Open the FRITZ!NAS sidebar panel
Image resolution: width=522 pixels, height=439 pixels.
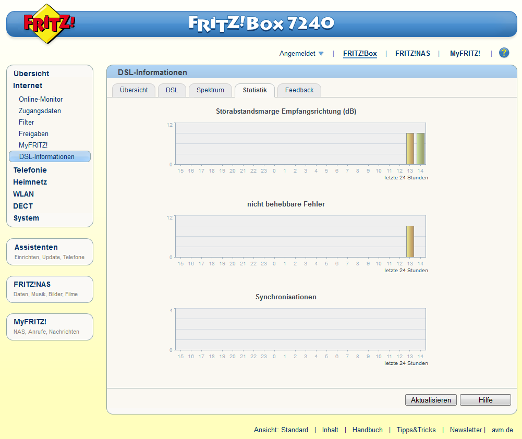[50, 289]
